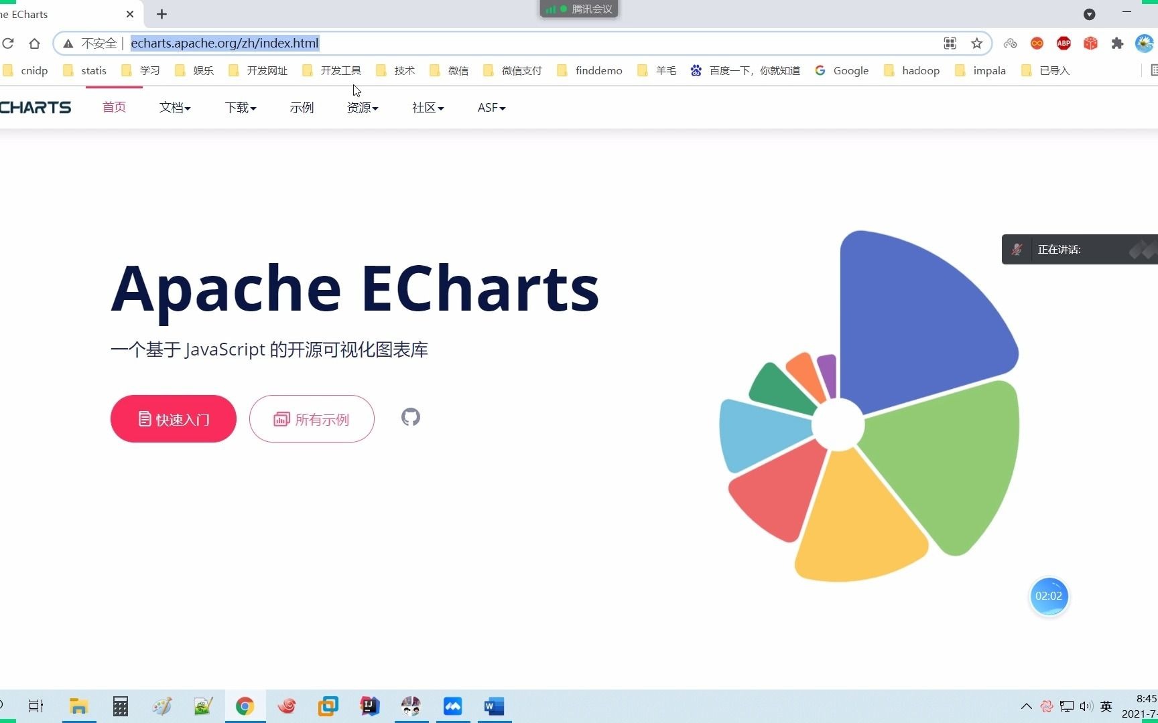This screenshot has width=1158, height=723.
Task: Open the AdBlock Plus extension icon
Action: tap(1064, 44)
